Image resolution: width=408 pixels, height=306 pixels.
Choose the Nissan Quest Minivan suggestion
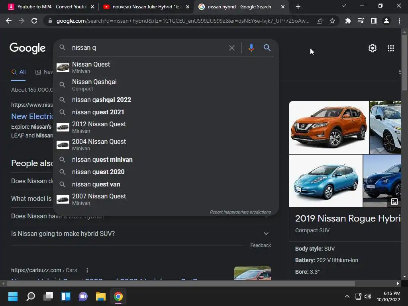click(x=166, y=67)
